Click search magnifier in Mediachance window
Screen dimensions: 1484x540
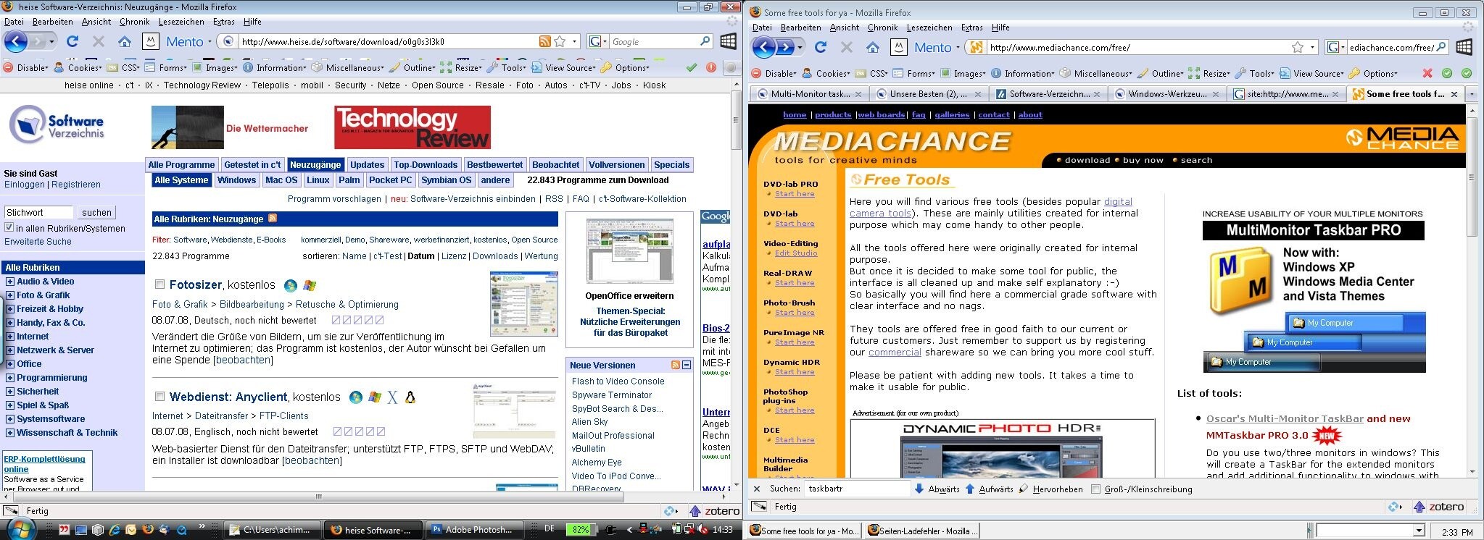[x=1441, y=47]
